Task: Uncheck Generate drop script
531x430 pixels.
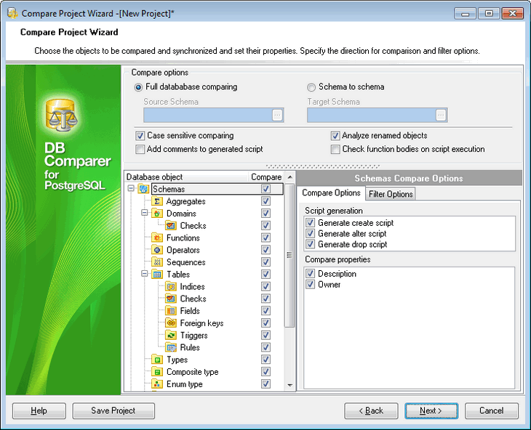Action: coord(310,244)
